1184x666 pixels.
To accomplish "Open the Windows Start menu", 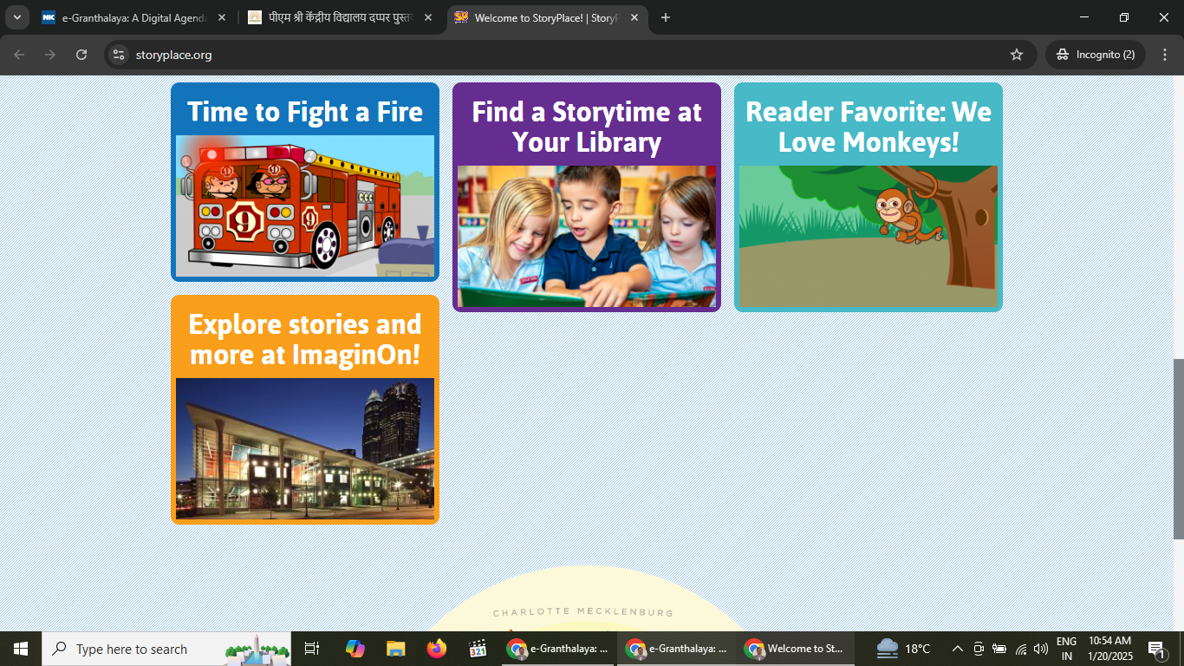I will pos(21,649).
